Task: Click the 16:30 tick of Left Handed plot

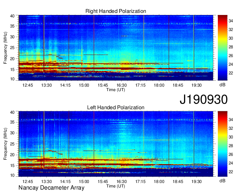Action: pyautogui.click(x=122, y=182)
